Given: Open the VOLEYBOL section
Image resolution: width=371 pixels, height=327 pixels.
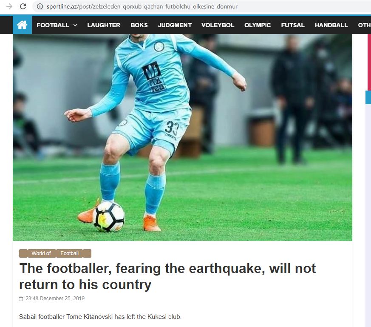Looking at the screenshot, I should click(218, 25).
